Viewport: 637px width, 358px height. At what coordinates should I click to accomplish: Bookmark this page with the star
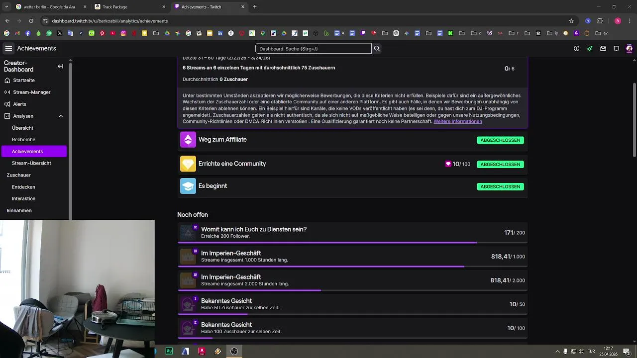[571, 21]
